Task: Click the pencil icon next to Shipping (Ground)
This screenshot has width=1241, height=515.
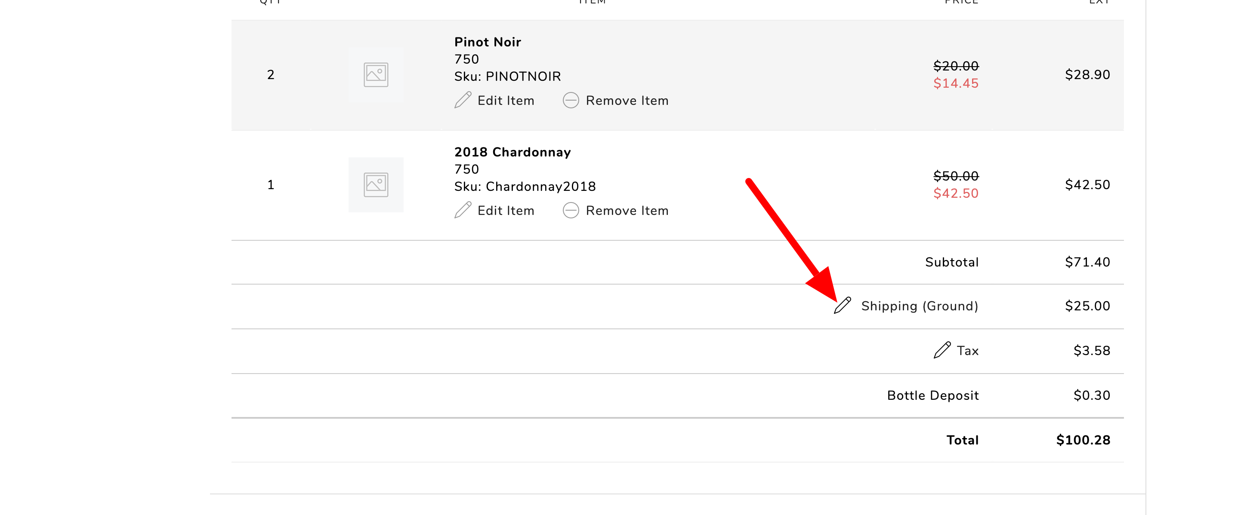Action: coord(841,305)
